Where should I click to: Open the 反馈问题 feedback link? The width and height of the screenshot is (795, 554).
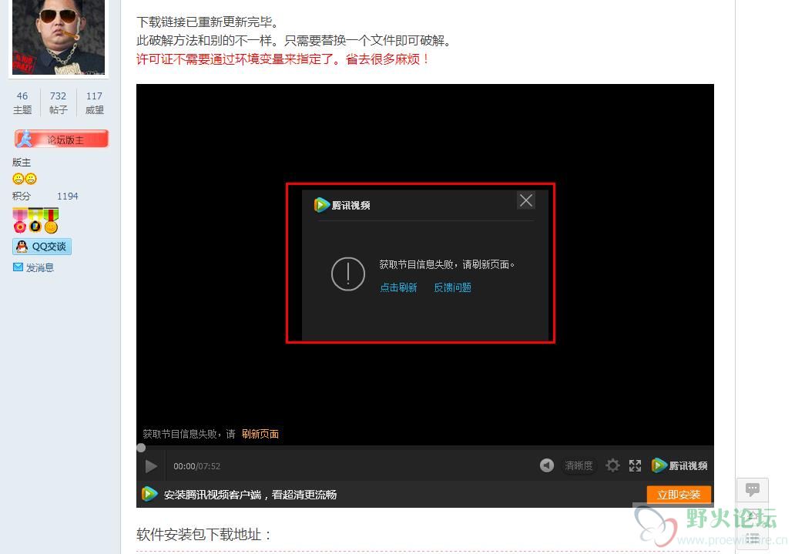click(453, 287)
